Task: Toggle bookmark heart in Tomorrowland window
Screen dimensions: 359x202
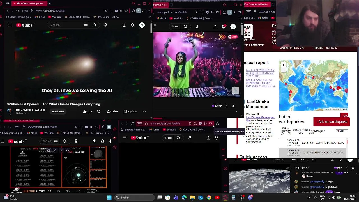Action: (217, 12)
